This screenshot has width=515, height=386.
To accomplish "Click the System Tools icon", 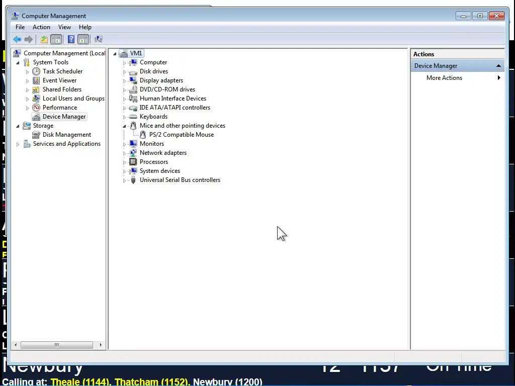I will coord(27,62).
